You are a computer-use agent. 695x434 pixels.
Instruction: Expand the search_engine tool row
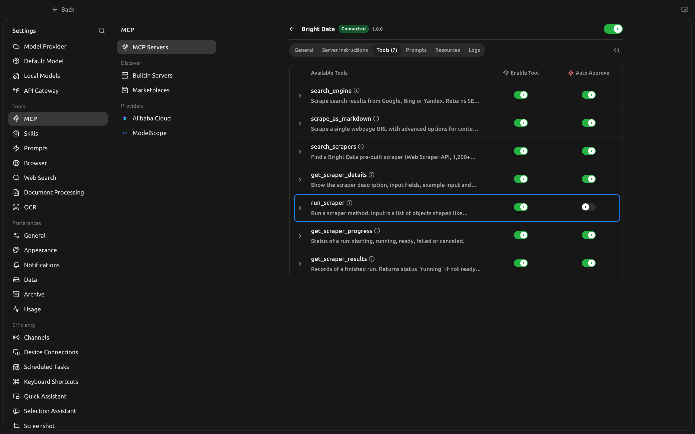coord(300,95)
